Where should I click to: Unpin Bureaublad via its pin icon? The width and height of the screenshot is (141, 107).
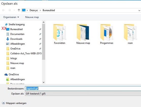(x=40, y=29)
